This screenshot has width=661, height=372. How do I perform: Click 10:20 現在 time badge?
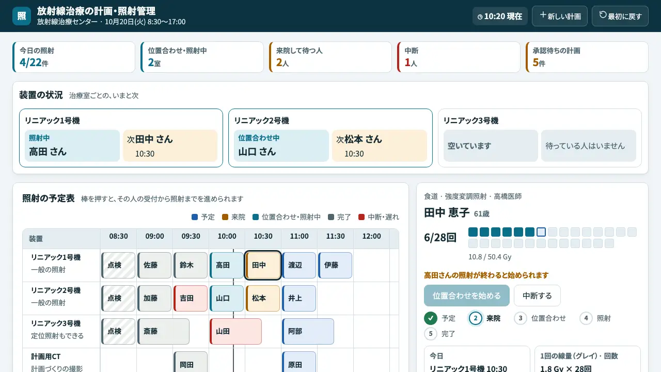500,16
